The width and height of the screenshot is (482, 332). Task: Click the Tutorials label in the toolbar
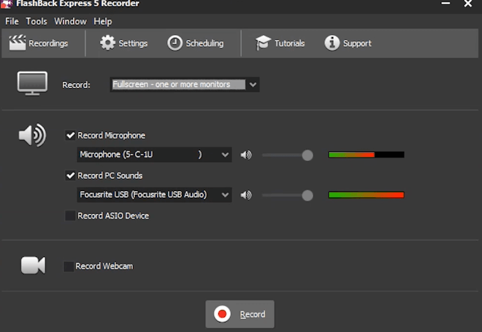290,43
